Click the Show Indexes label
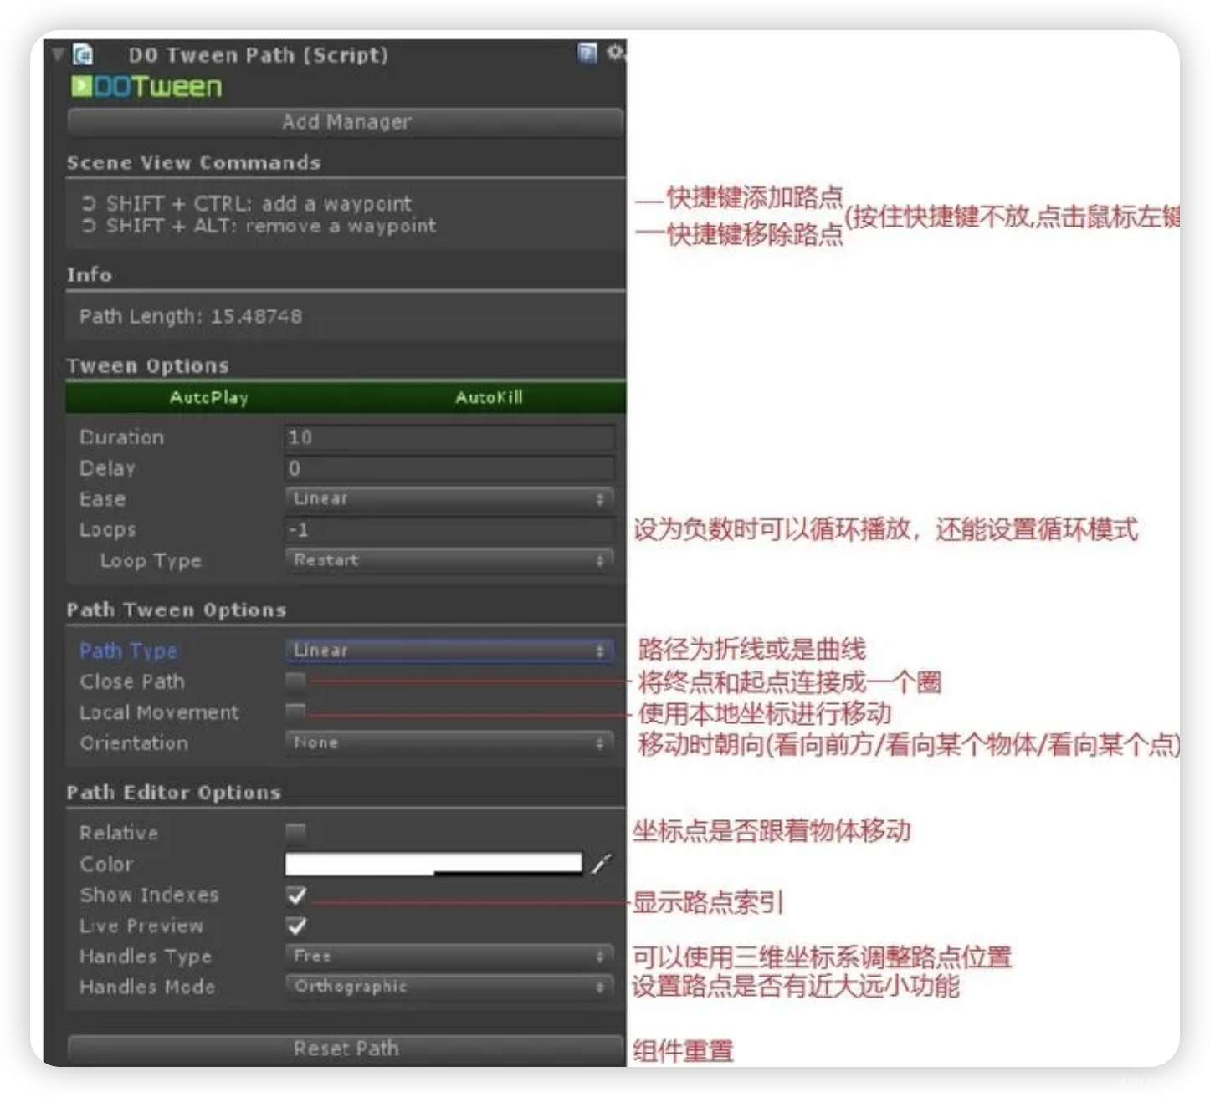 tap(149, 895)
